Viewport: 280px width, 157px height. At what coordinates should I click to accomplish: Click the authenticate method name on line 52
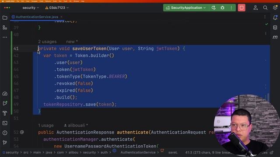(133, 132)
